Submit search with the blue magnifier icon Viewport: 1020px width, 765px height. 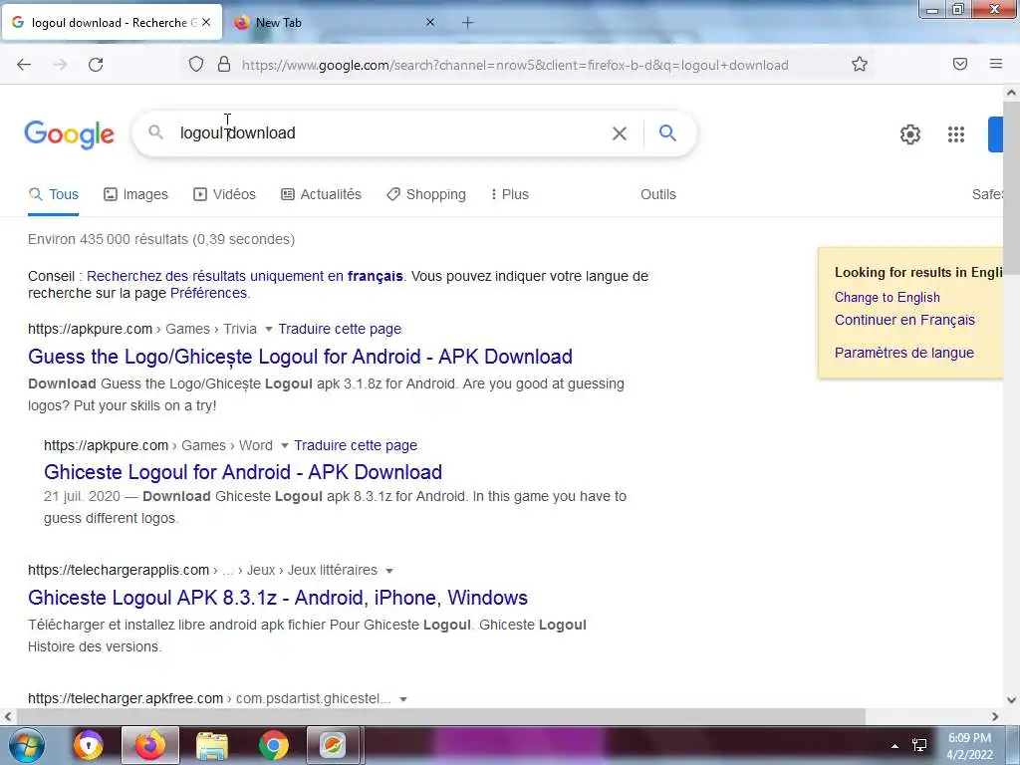point(667,132)
